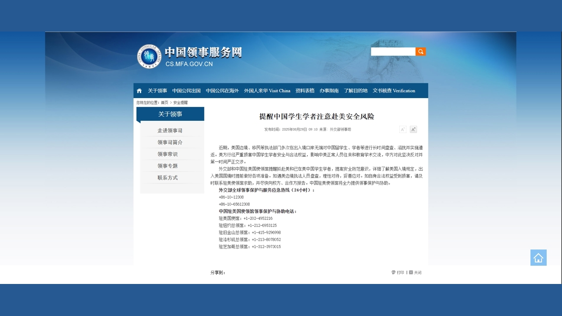Click the 首页 breadcrumb link
The image size is (562, 316).
pyautogui.click(x=164, y=103)
